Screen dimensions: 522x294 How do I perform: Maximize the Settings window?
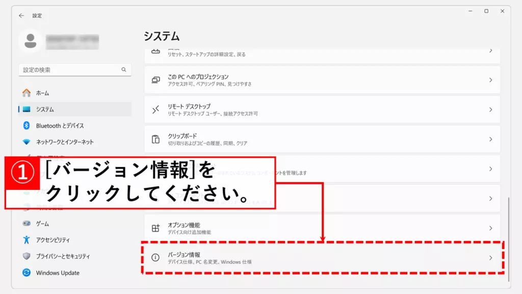click(486, 11)
